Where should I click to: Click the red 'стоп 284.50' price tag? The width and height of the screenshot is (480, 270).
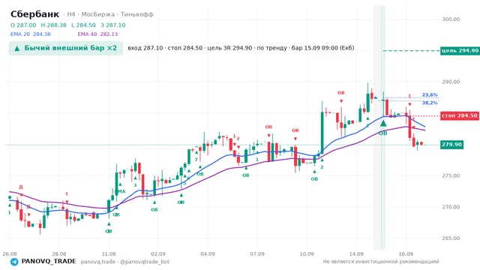[x=460, y=115]
